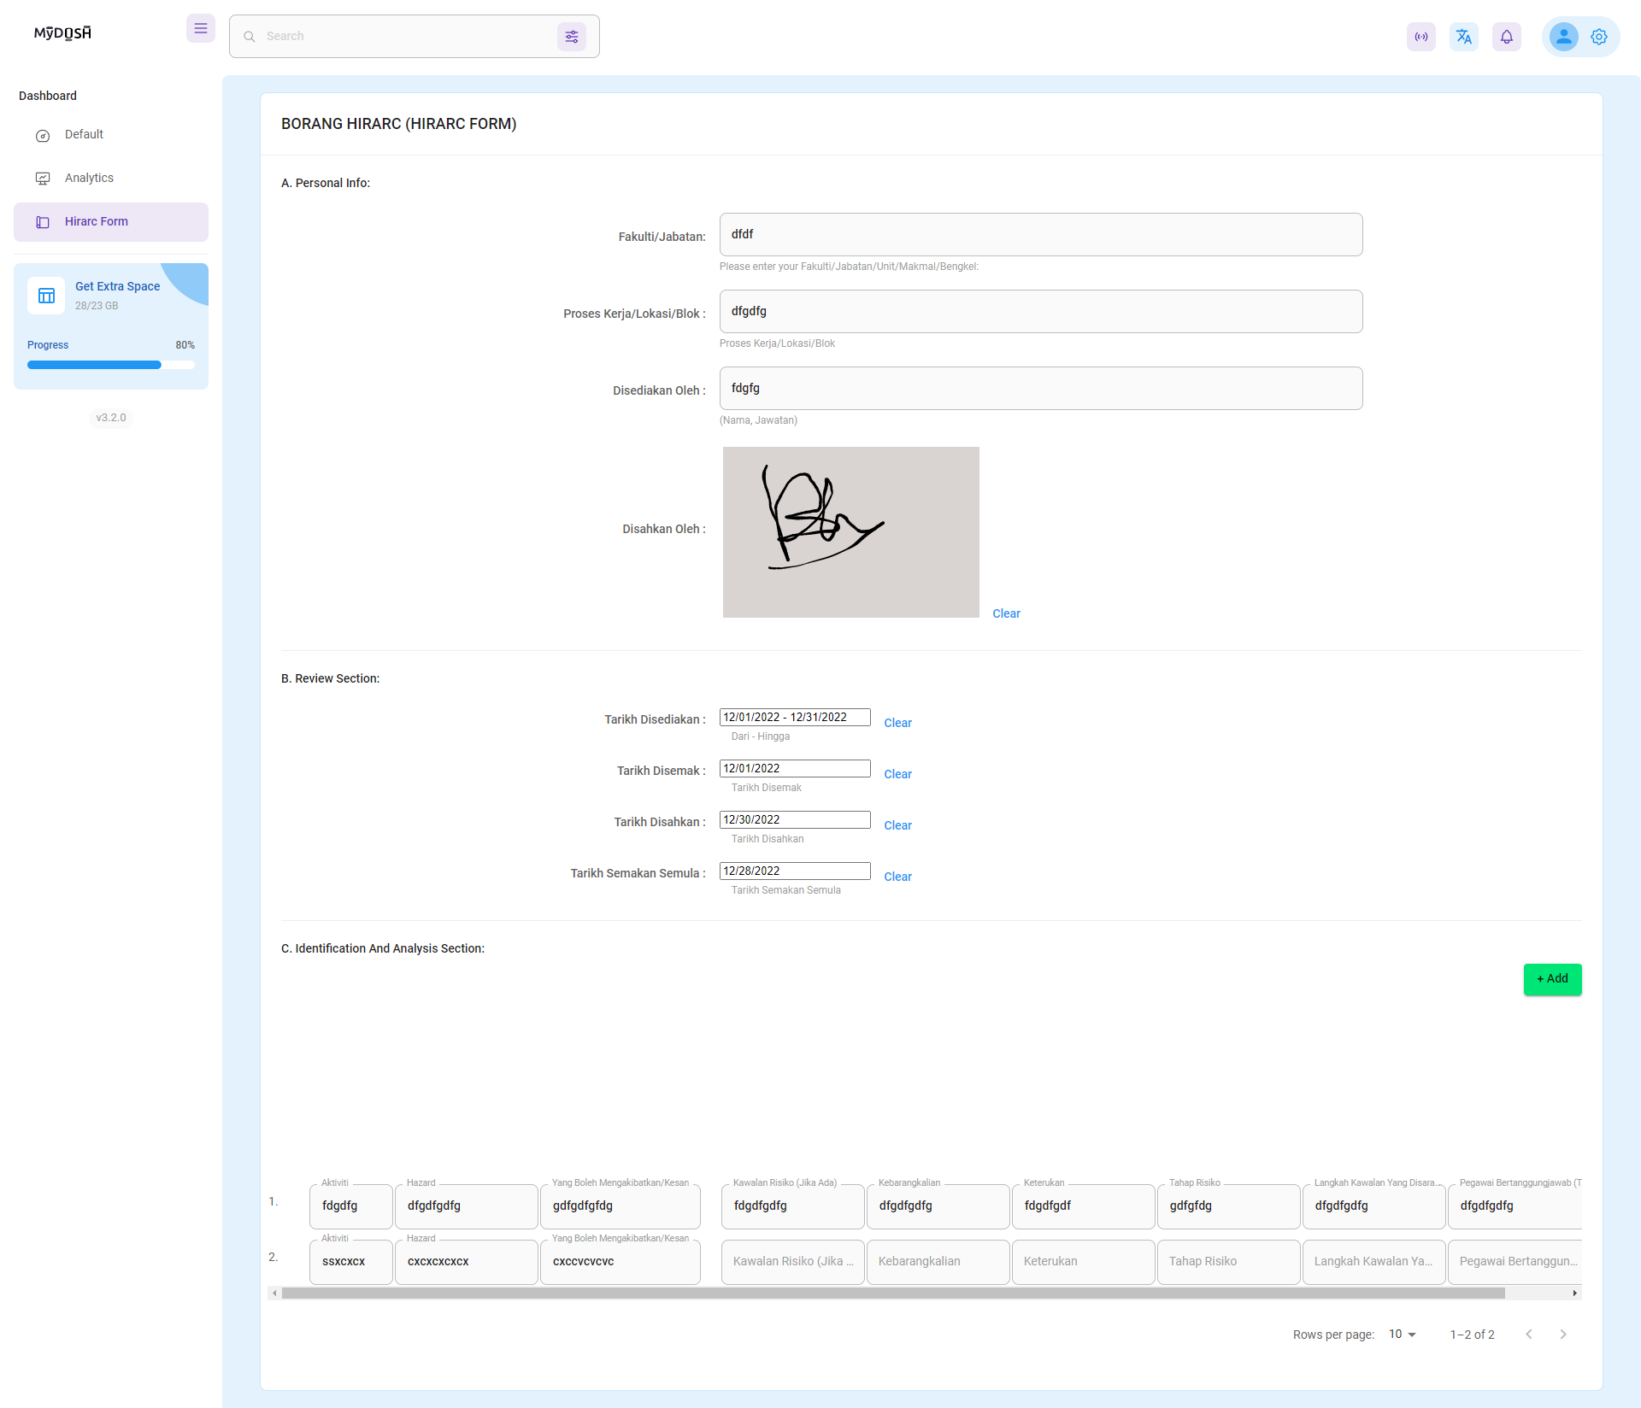
Task: Open search filter options icon
Action: (571, 37)
